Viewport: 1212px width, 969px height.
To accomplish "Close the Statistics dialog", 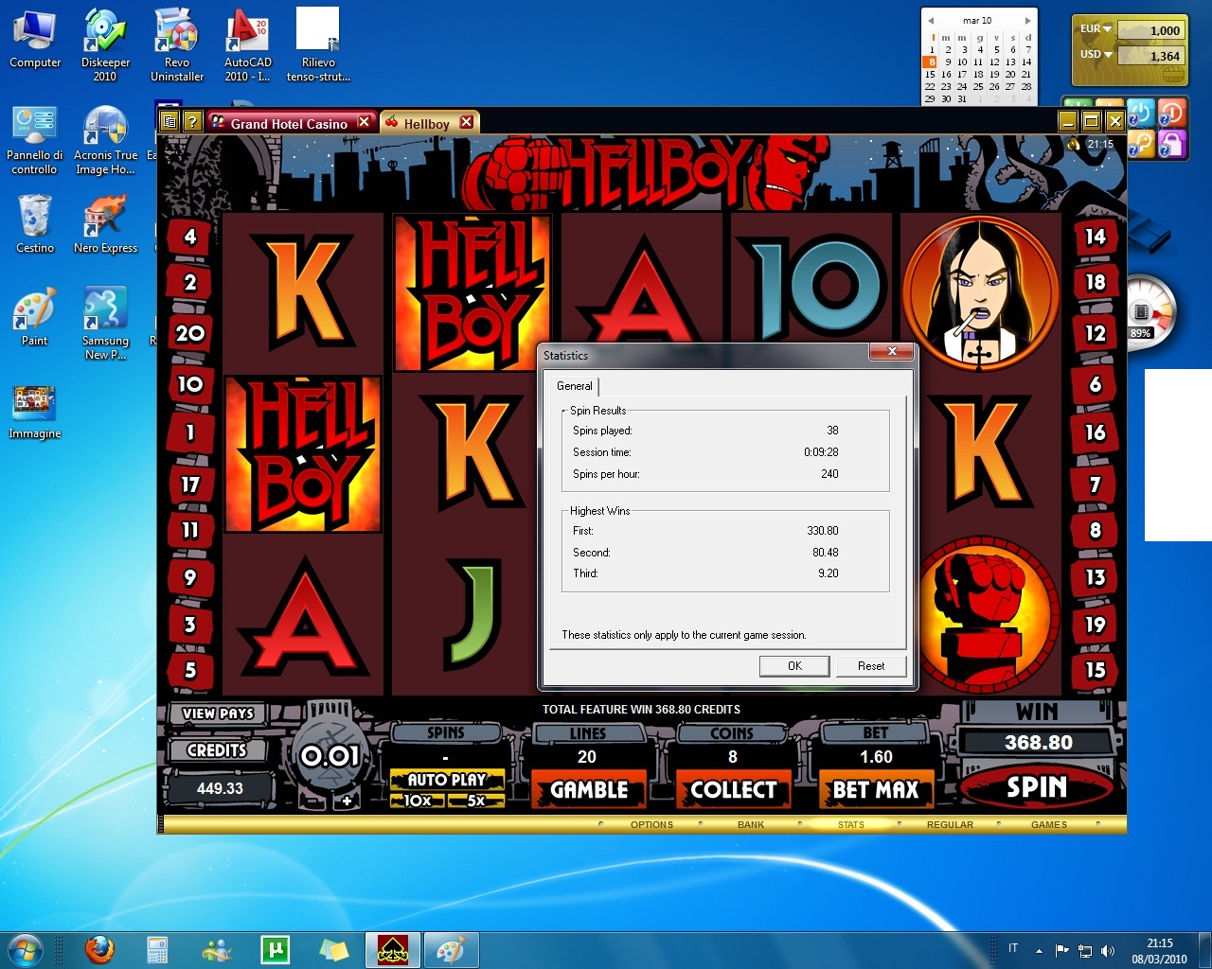I will pos(891,352).
